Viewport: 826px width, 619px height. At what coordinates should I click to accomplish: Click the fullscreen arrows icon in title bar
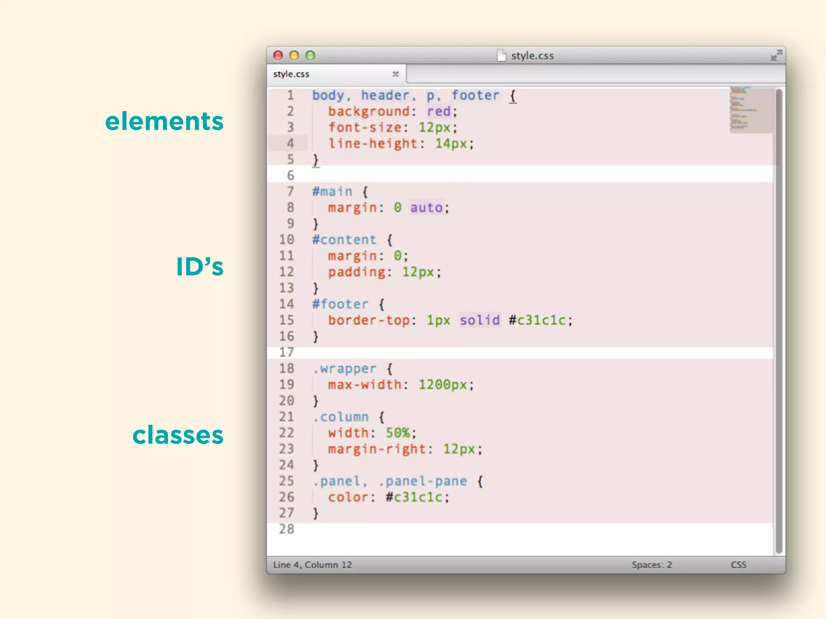tap(776, 56)
